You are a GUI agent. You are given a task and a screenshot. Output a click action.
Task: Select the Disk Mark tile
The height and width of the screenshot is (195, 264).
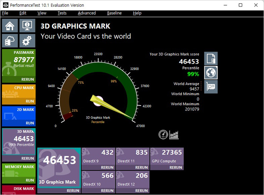(x=19, y=190)
